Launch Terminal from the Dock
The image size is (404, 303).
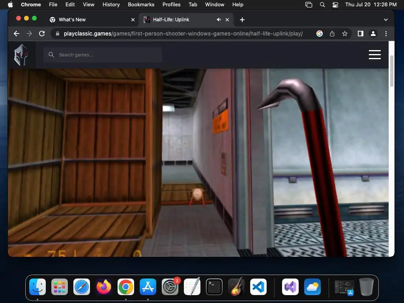click(214, 287)
